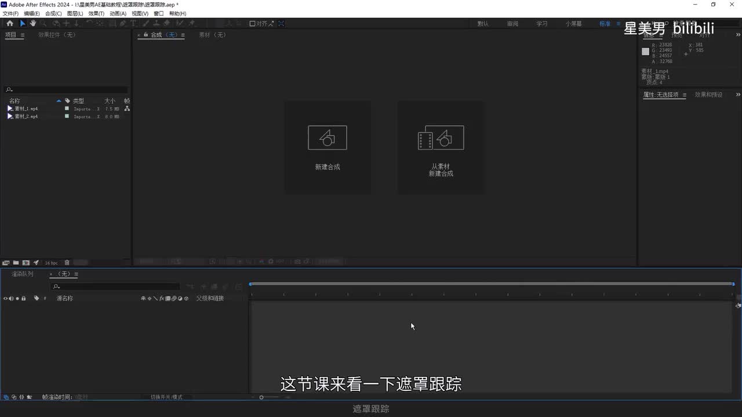The image size is (742, 417).
Task: Open the timeline (无) panel menu
Action: click(x=76, y=274)
